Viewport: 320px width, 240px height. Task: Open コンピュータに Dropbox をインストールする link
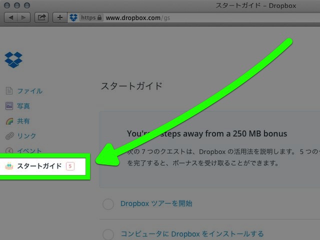point(192,234)
